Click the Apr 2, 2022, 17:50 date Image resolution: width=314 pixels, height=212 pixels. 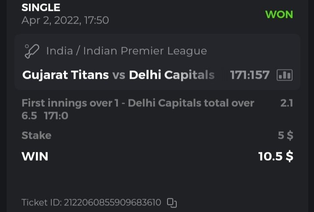click(x=65, y=20)
